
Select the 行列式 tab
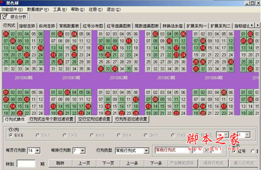pyautogui.click(x=9, y=26)
